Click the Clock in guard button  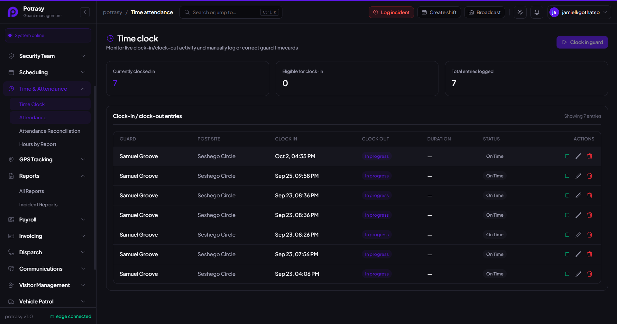coord(582,42)
